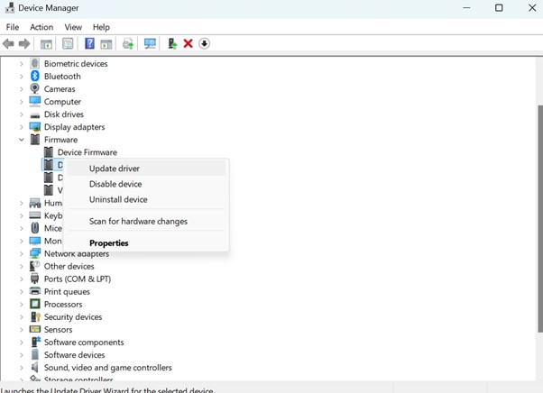
Task: Select the Network adapters category label
Action: tap(77, 254)
